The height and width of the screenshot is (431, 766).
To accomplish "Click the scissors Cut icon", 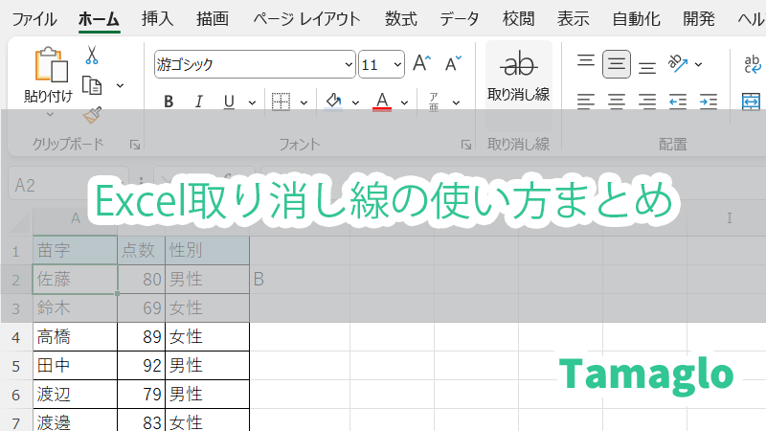I will click(x=92, y=56).
